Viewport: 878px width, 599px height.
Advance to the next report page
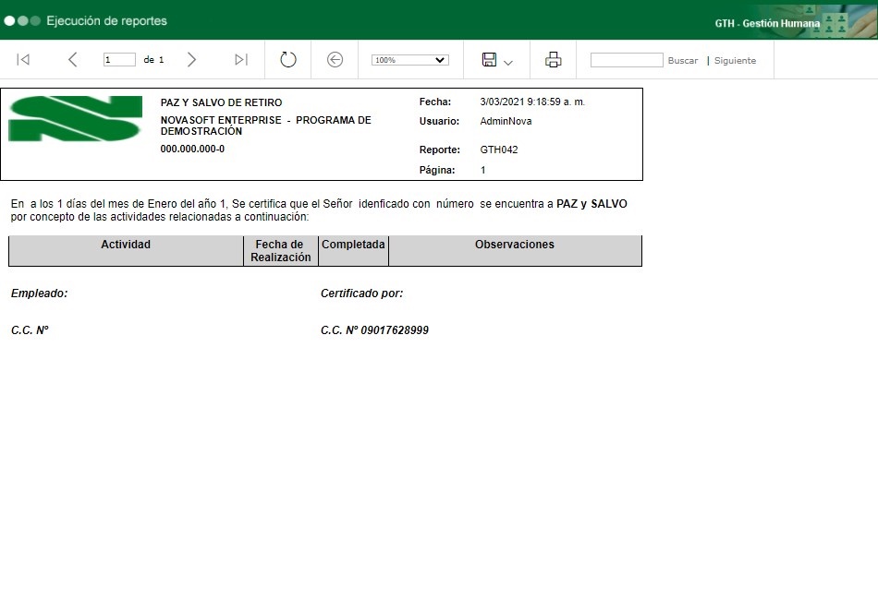191,60
